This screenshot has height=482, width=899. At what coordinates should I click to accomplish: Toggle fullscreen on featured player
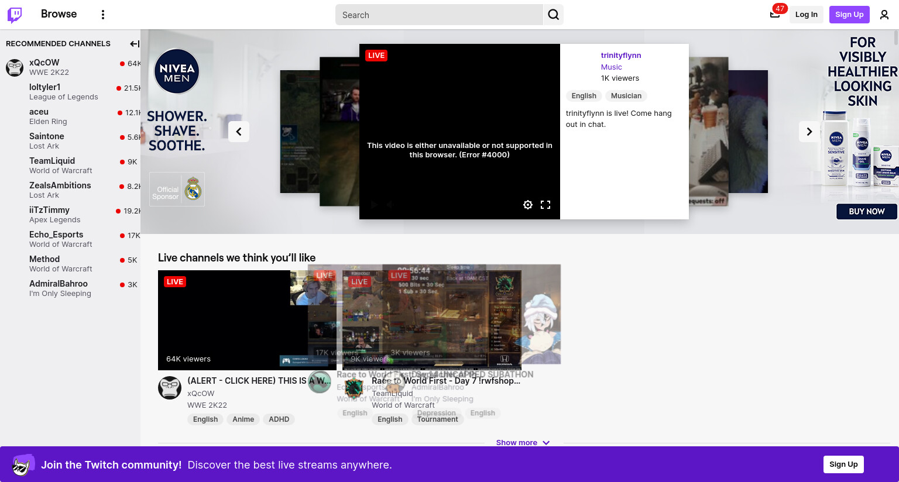click(545, 205)
